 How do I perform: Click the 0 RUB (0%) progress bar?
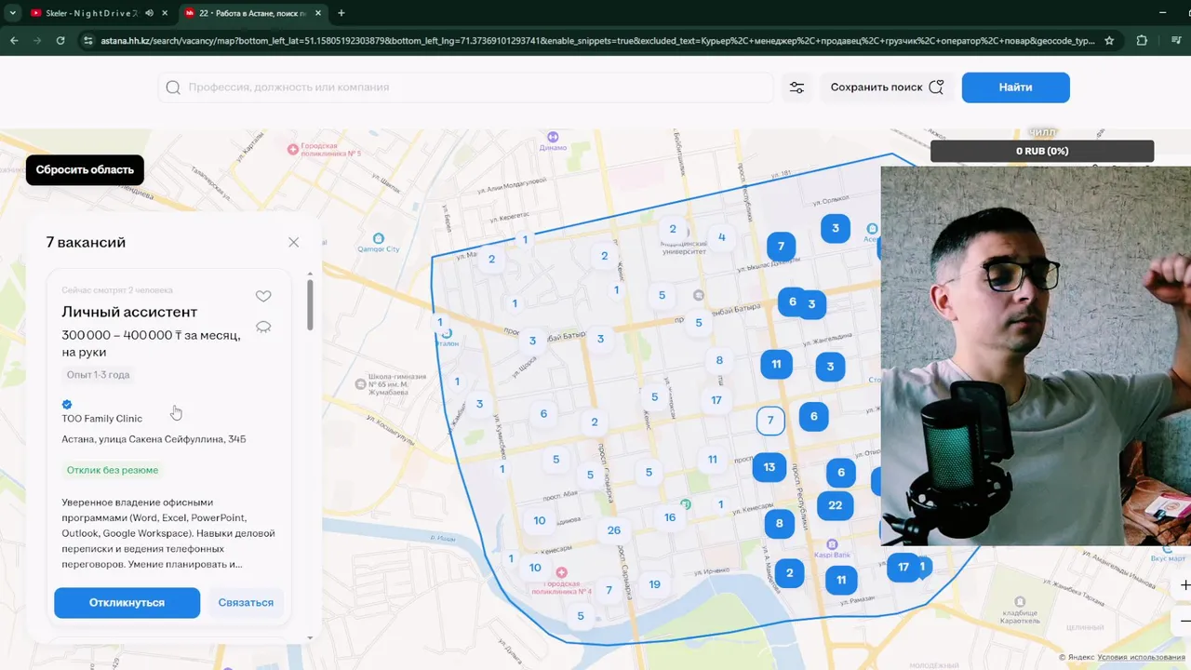pyautogui.click(x=1042, y=151)
